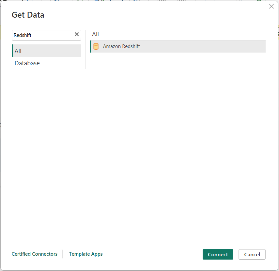Cancel the Get Data dialog
279x271 pixels.
pyautogui.click(x=252, y=254)
